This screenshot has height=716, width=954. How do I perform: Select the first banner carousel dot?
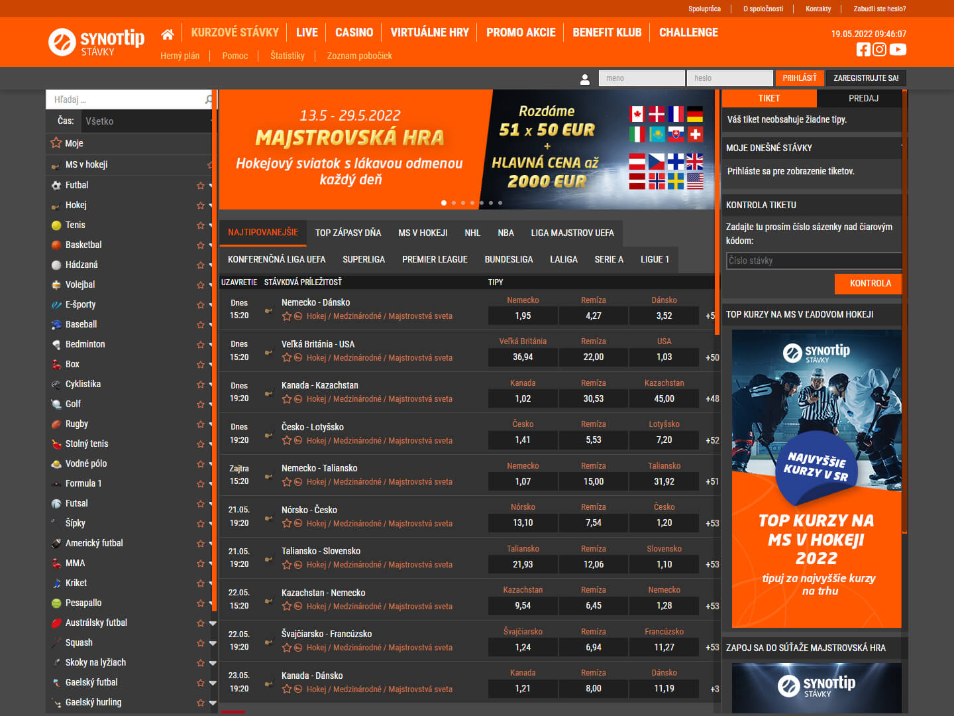(x=444, y=203)
